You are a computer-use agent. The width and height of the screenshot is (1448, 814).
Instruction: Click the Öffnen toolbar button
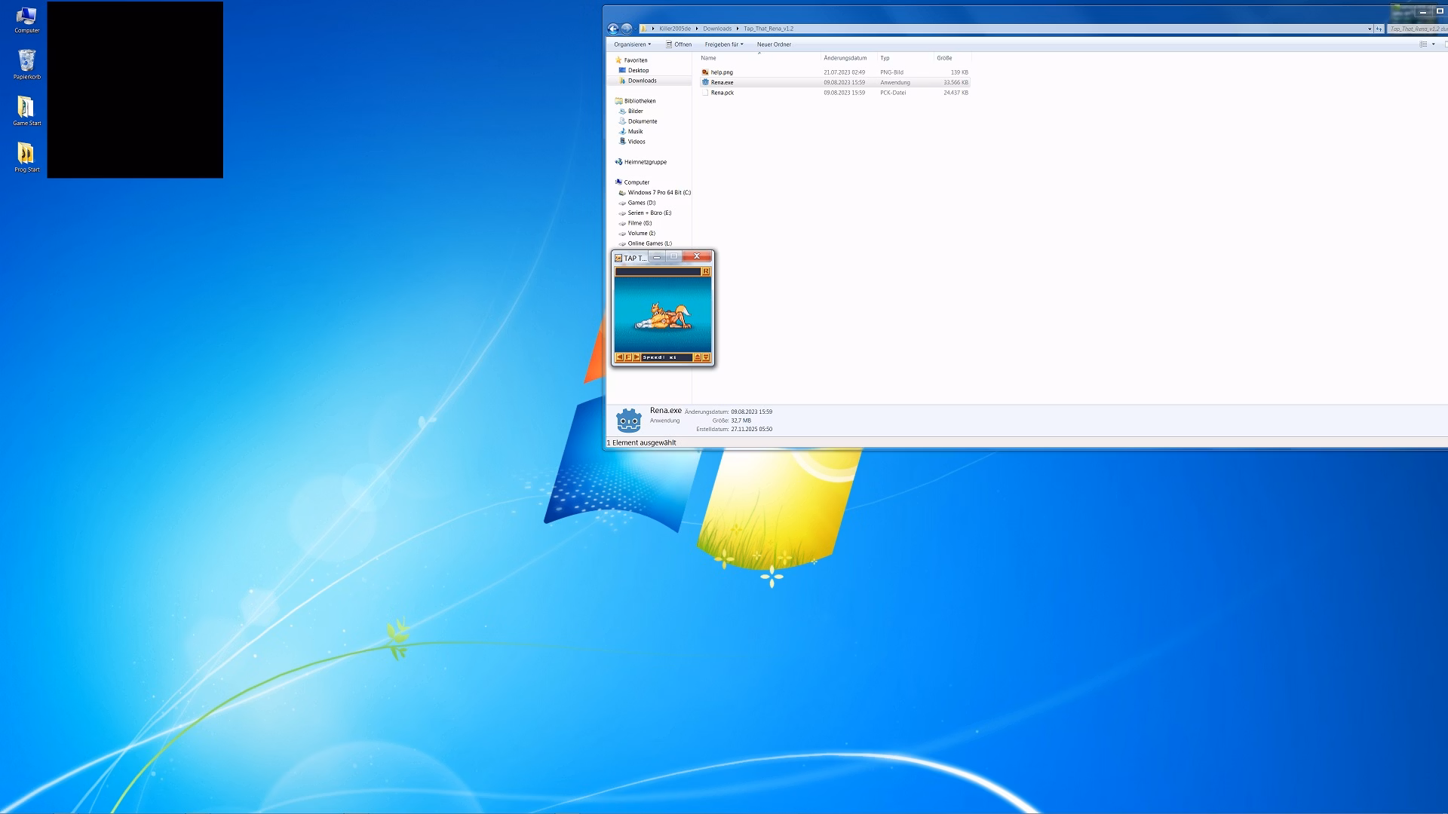[679, 44]
